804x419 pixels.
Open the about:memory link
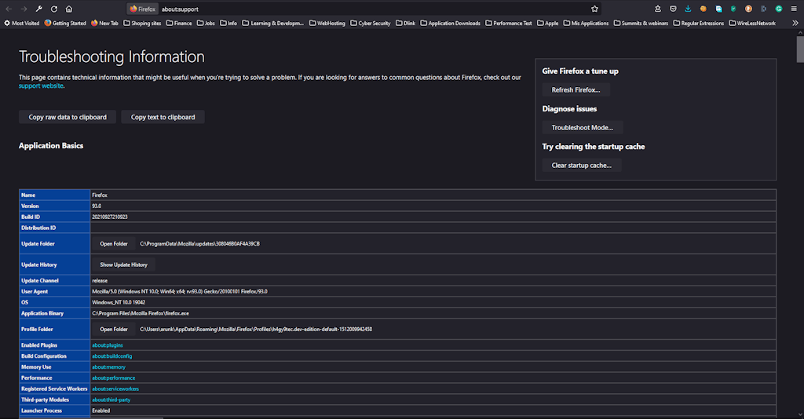108,367
